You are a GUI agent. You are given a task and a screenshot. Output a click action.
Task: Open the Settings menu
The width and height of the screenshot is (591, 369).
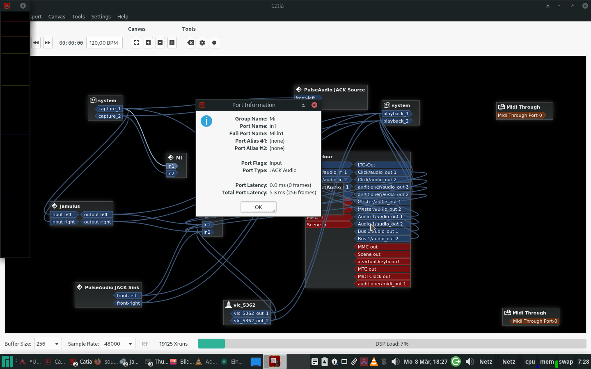[x=101, y=16]
